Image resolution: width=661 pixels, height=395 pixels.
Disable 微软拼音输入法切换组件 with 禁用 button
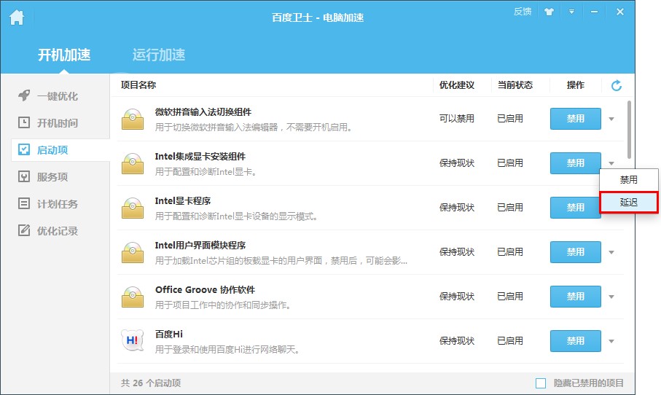576,119
